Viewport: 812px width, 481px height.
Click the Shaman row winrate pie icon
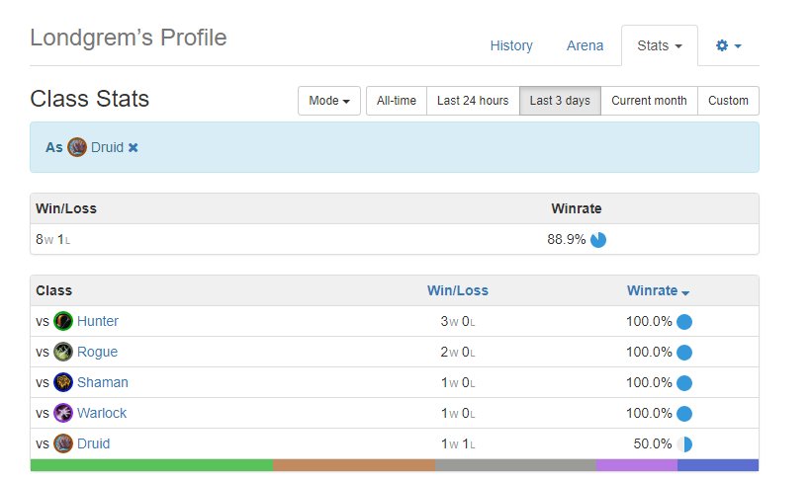684,383
